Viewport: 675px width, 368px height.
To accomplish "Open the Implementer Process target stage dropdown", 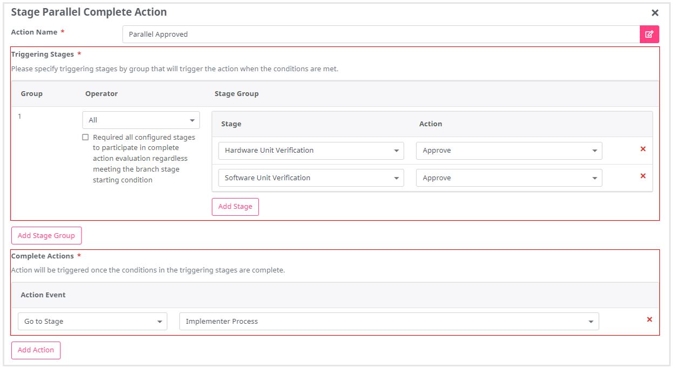I will point(388,322).
